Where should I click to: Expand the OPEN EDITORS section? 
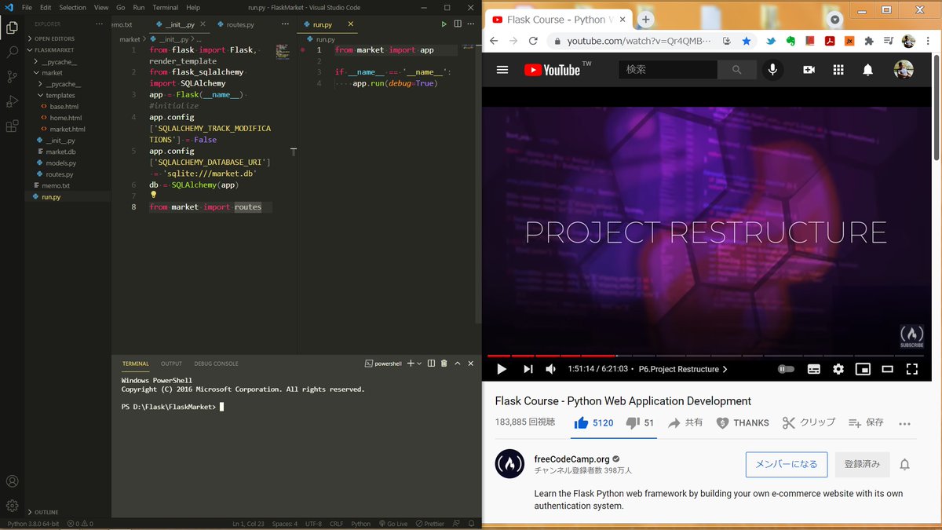[55, 38]
